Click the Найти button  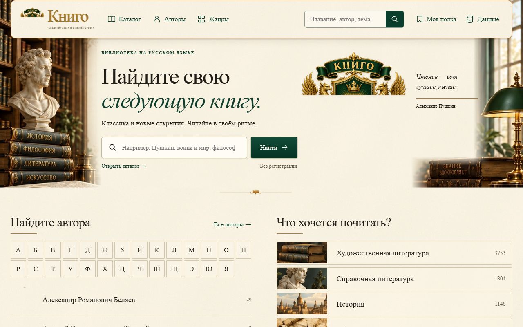(274, 148)
